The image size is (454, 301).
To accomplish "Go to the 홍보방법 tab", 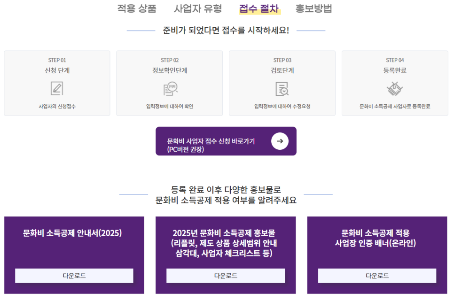I will click(313, 8).
